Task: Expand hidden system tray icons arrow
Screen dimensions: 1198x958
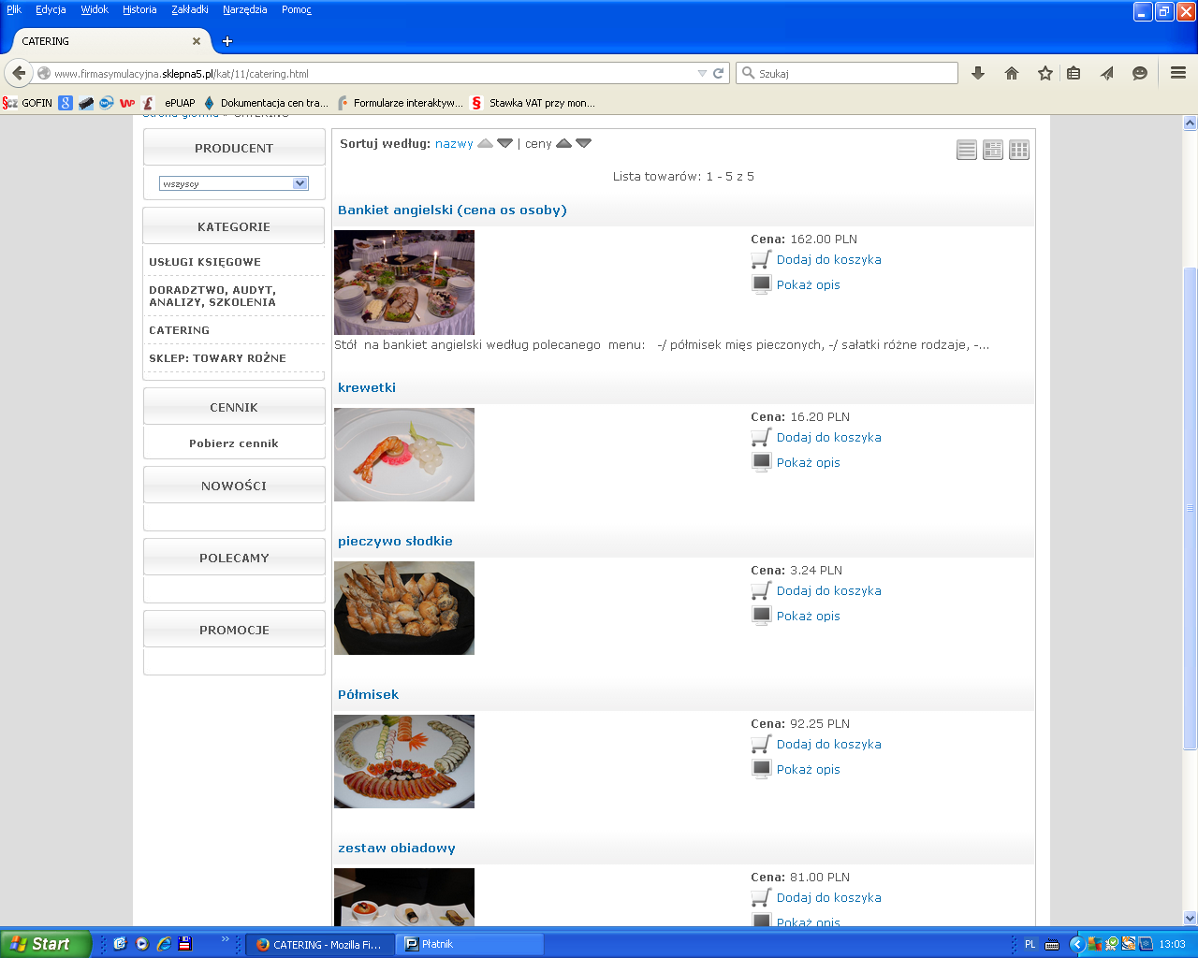Action: (x=1077, y=944)
